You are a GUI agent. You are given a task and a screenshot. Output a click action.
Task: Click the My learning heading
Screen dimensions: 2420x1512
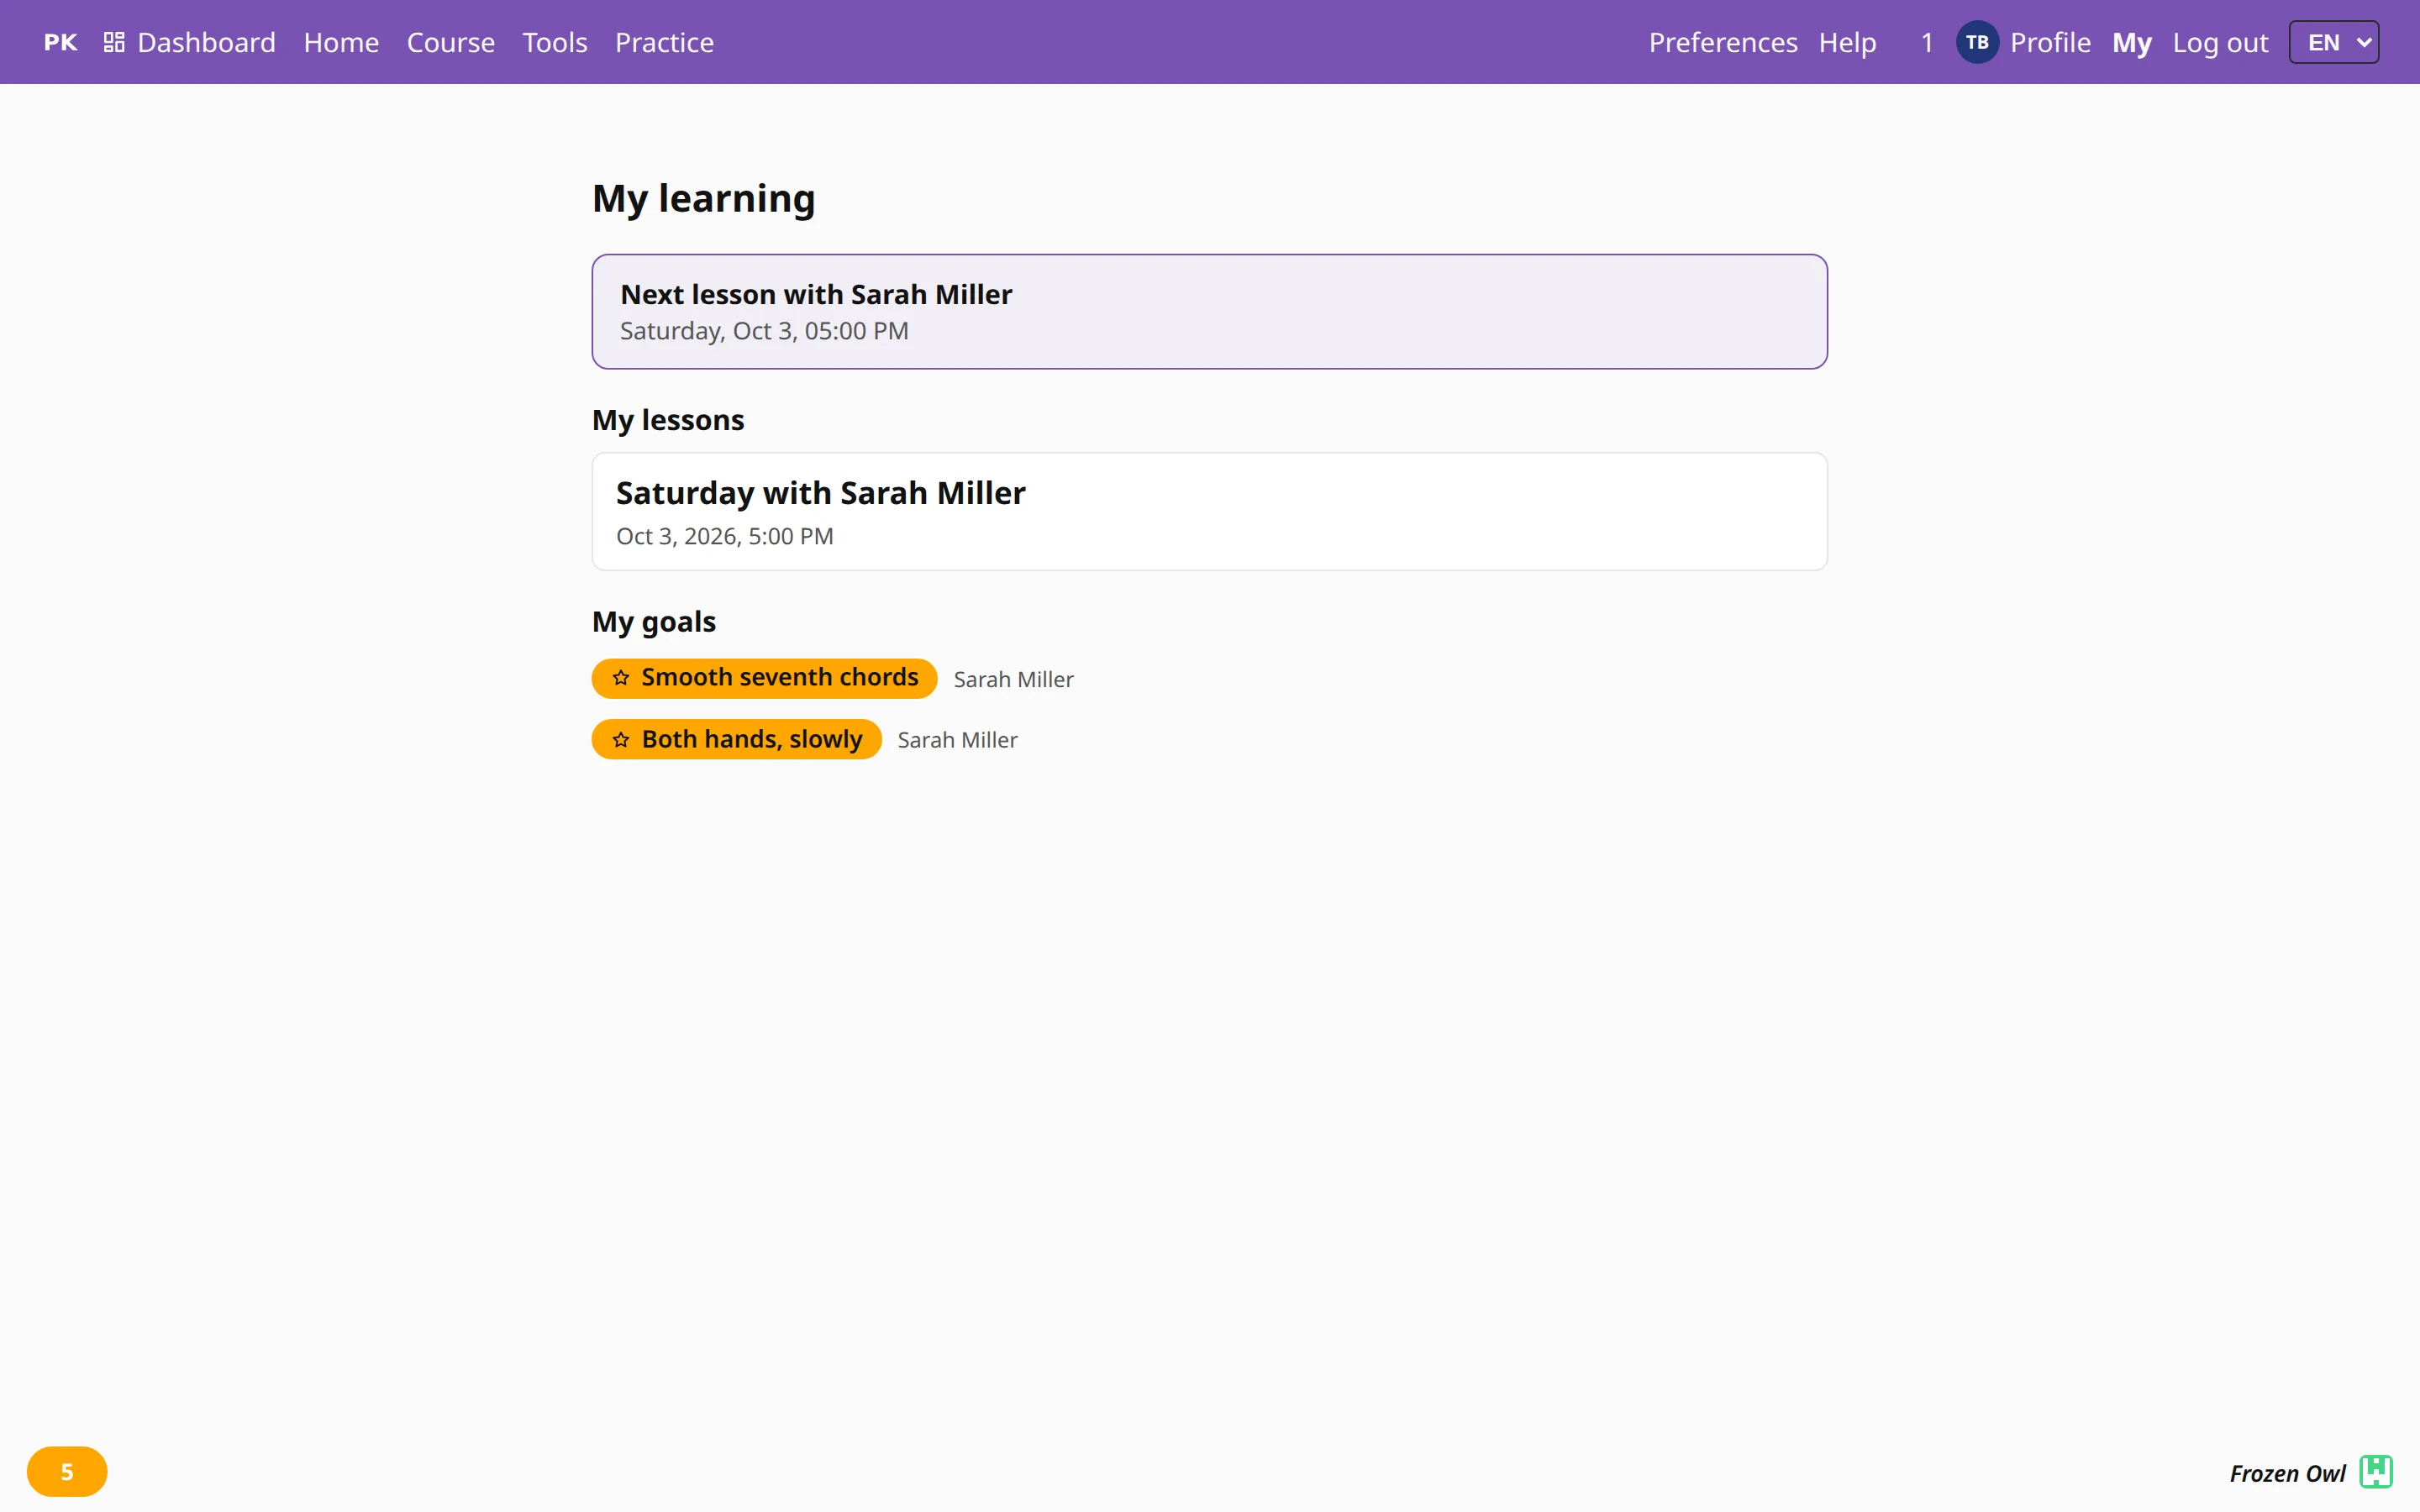pyautogui.click(x=703, y=198)
